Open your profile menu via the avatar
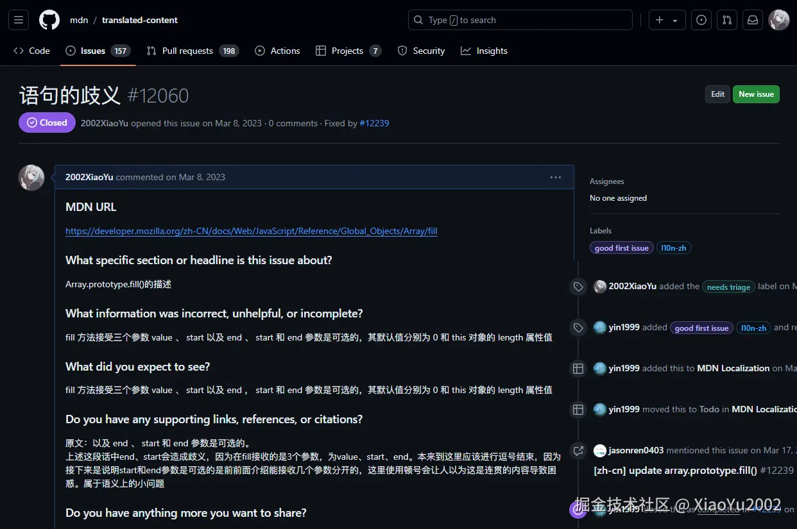 (778, 19)
